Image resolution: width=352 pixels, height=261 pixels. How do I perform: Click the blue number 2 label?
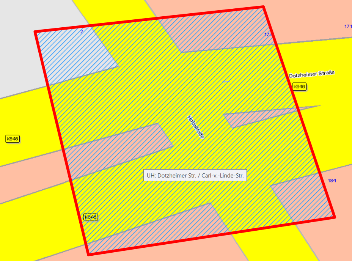coord(82,32)
